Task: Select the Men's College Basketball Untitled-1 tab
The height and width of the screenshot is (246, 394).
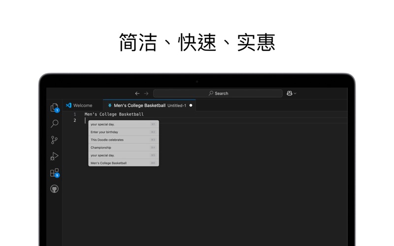Action: (x=147, y=105)
